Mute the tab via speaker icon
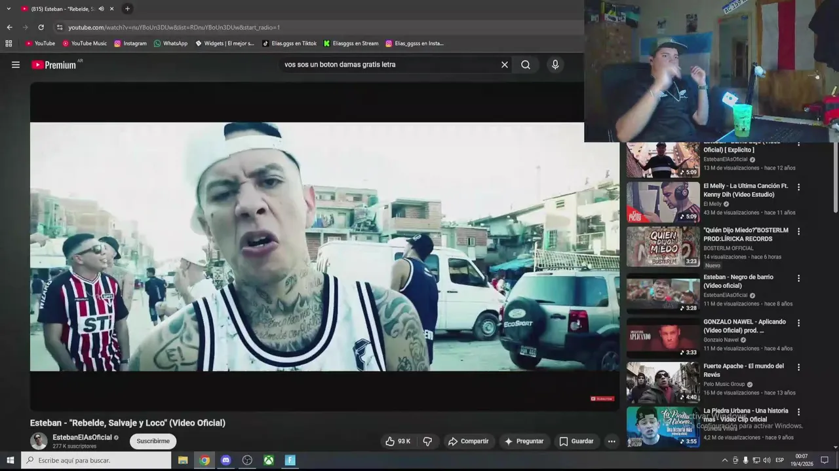This screenshot has width=839, height=471. [x=101, y=9]
